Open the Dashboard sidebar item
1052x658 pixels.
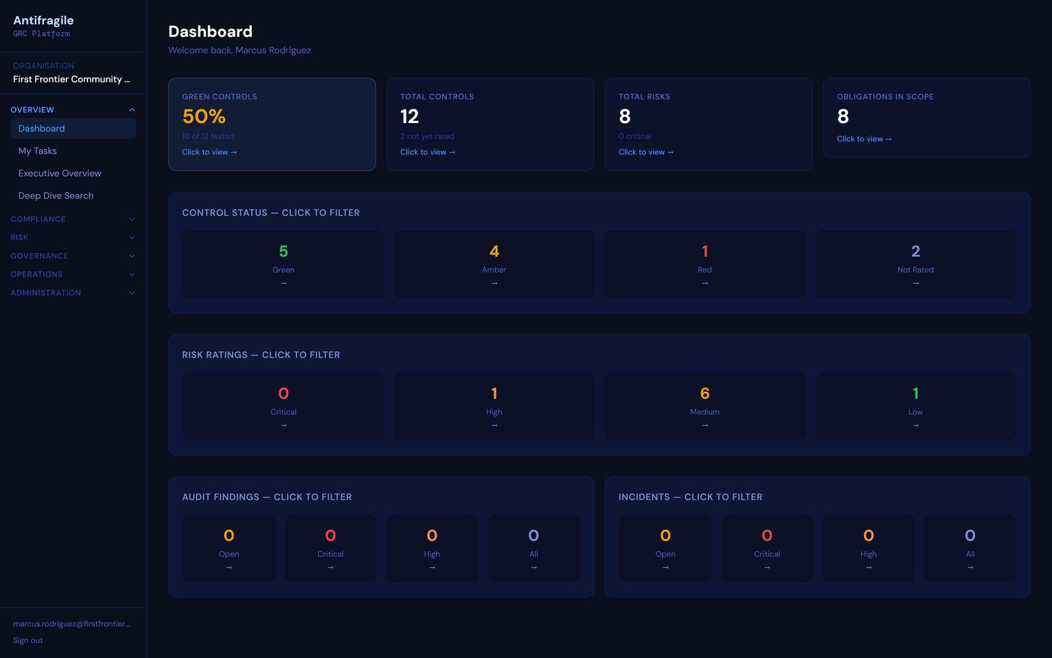[73, 128]
